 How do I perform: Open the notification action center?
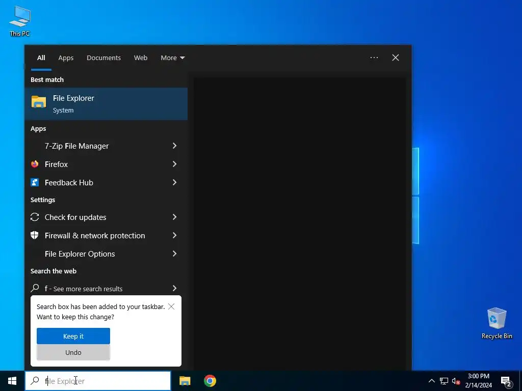tap(506, 381)
